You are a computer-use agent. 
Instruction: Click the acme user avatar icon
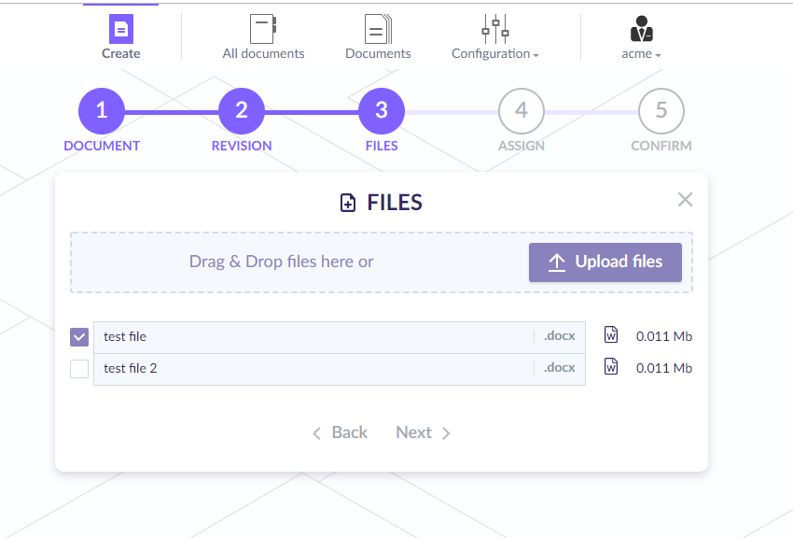click(x=641, y=29)
